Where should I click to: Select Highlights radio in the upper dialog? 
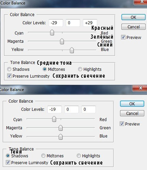[80, 69]
